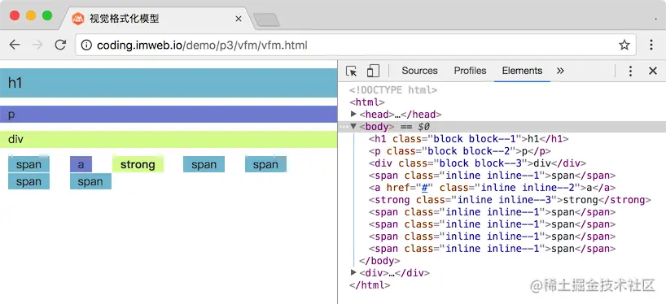The height and width of the screenshot is (304, 666).
Task: Select the strong inline--3 row
Action: tap(510, 200)
